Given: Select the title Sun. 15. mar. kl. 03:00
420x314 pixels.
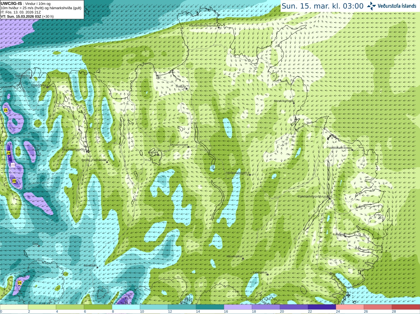Looking at the screenshot, I should click(x=323, y=6).
